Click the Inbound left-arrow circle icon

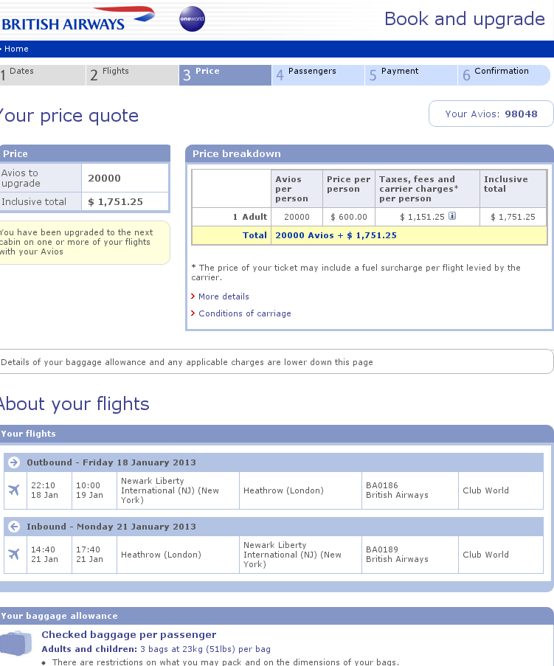point(13,527)
